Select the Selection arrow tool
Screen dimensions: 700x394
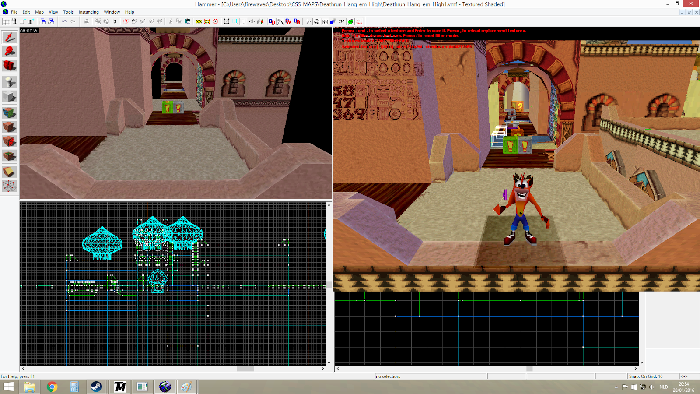click(x=10, y=37)
